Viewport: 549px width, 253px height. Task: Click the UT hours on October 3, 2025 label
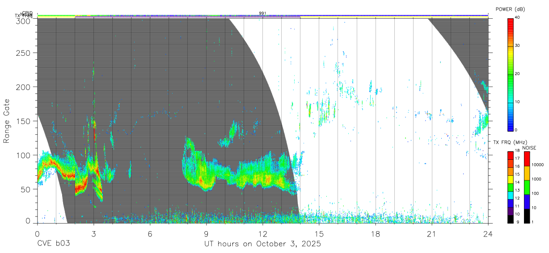point(262,244)
